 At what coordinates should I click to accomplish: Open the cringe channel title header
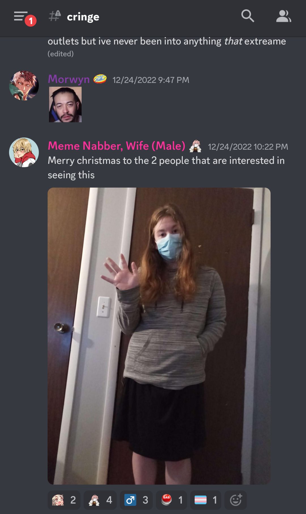click(x=83, y=17)
